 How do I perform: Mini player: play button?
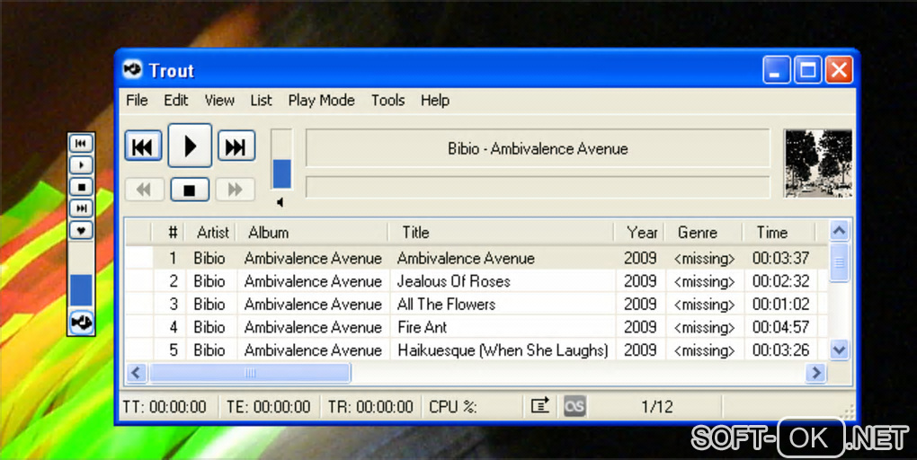click(x=81, y=164)
